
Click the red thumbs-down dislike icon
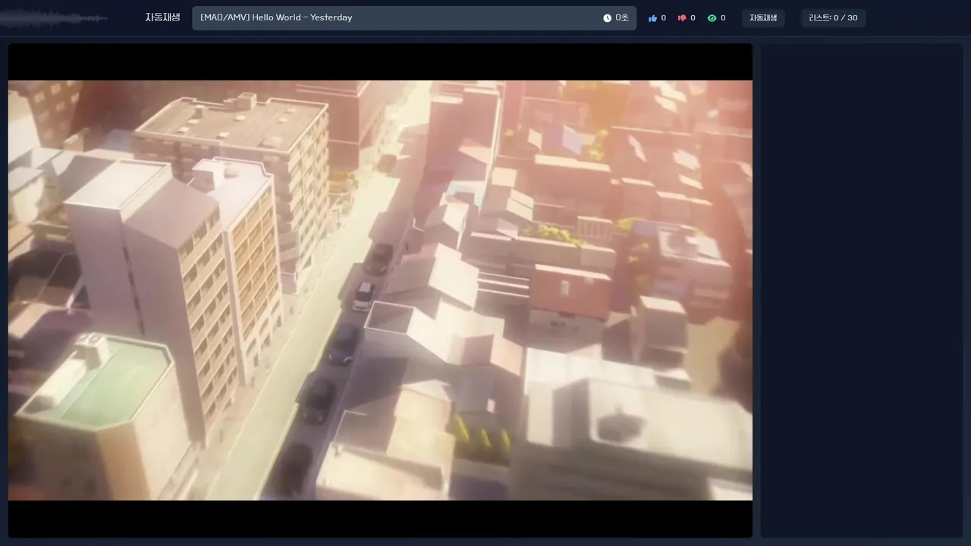tap(682, 18)
